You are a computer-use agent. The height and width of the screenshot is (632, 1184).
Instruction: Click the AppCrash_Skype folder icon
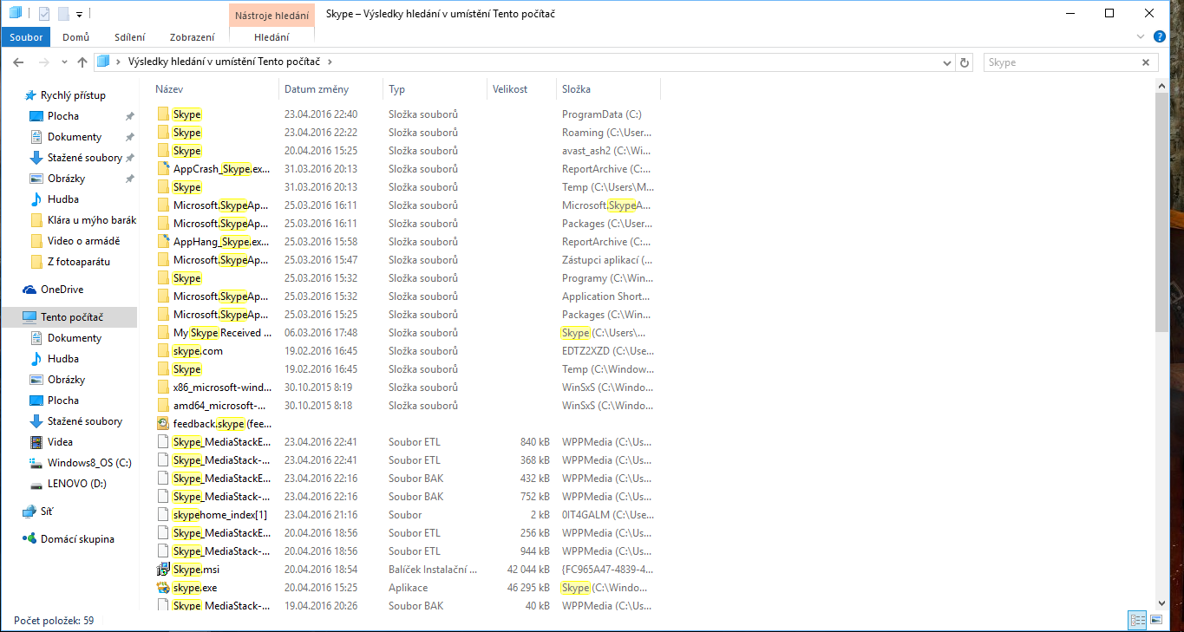click(x=163, y=169)
